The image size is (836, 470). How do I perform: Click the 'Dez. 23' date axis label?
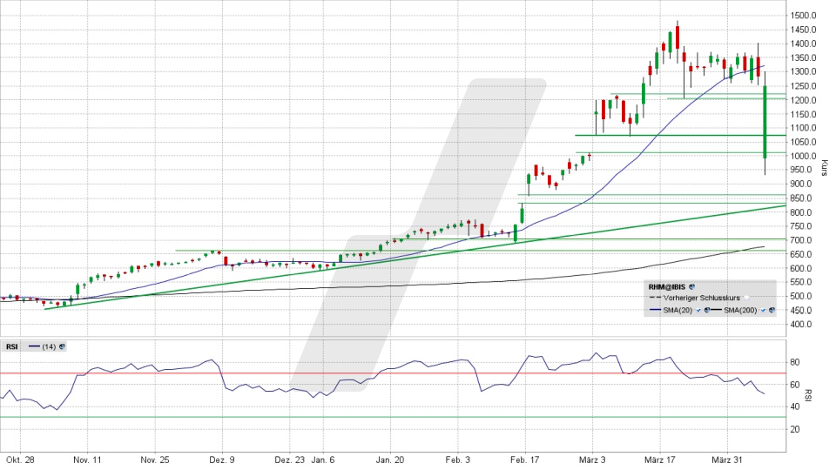[289, 460]
